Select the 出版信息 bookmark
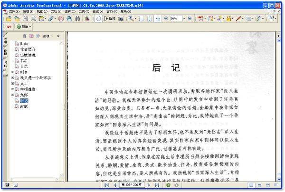 pyautogui.click(x=28, y=55)
